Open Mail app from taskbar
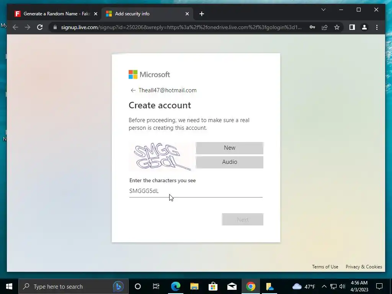 point(232,286)
